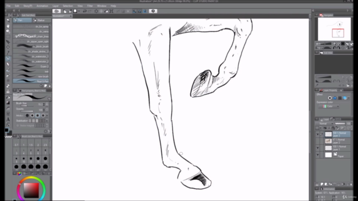This screenshot has height=201, width=358.
Task: Select the Text tool
Action: tap(8, 119)
